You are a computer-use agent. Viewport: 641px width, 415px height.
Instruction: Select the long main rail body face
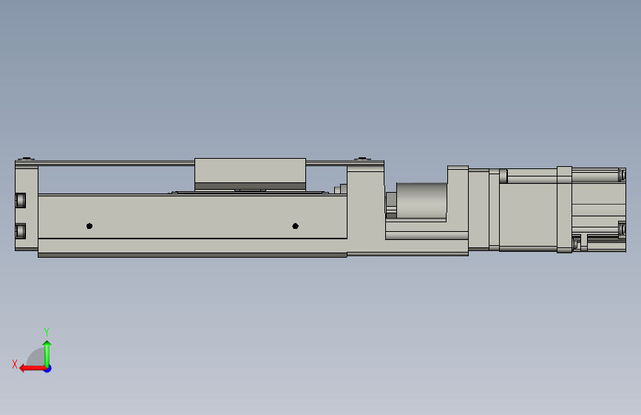192,216
